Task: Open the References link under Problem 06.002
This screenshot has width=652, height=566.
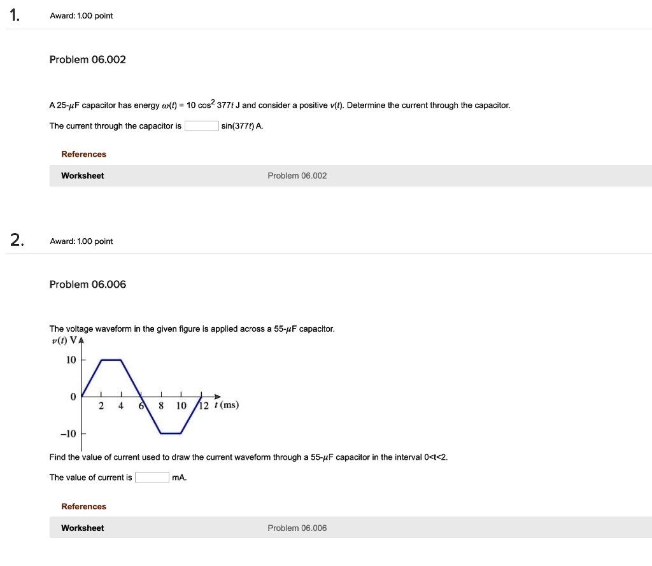Action: 83,154
